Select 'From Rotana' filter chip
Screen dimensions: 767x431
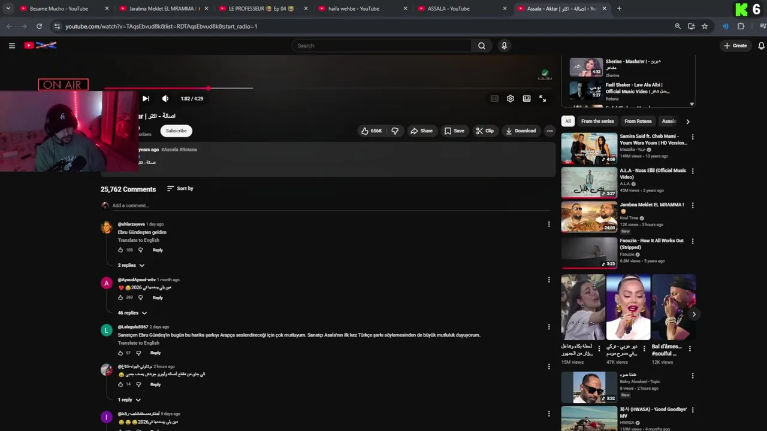[x=638, y=121]
